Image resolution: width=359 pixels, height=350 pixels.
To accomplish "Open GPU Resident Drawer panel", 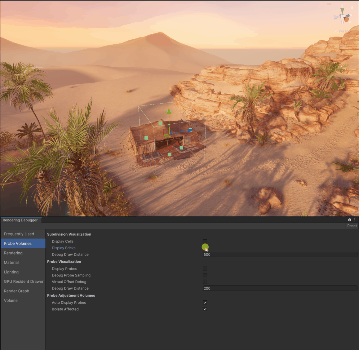I will click(24, 282).
